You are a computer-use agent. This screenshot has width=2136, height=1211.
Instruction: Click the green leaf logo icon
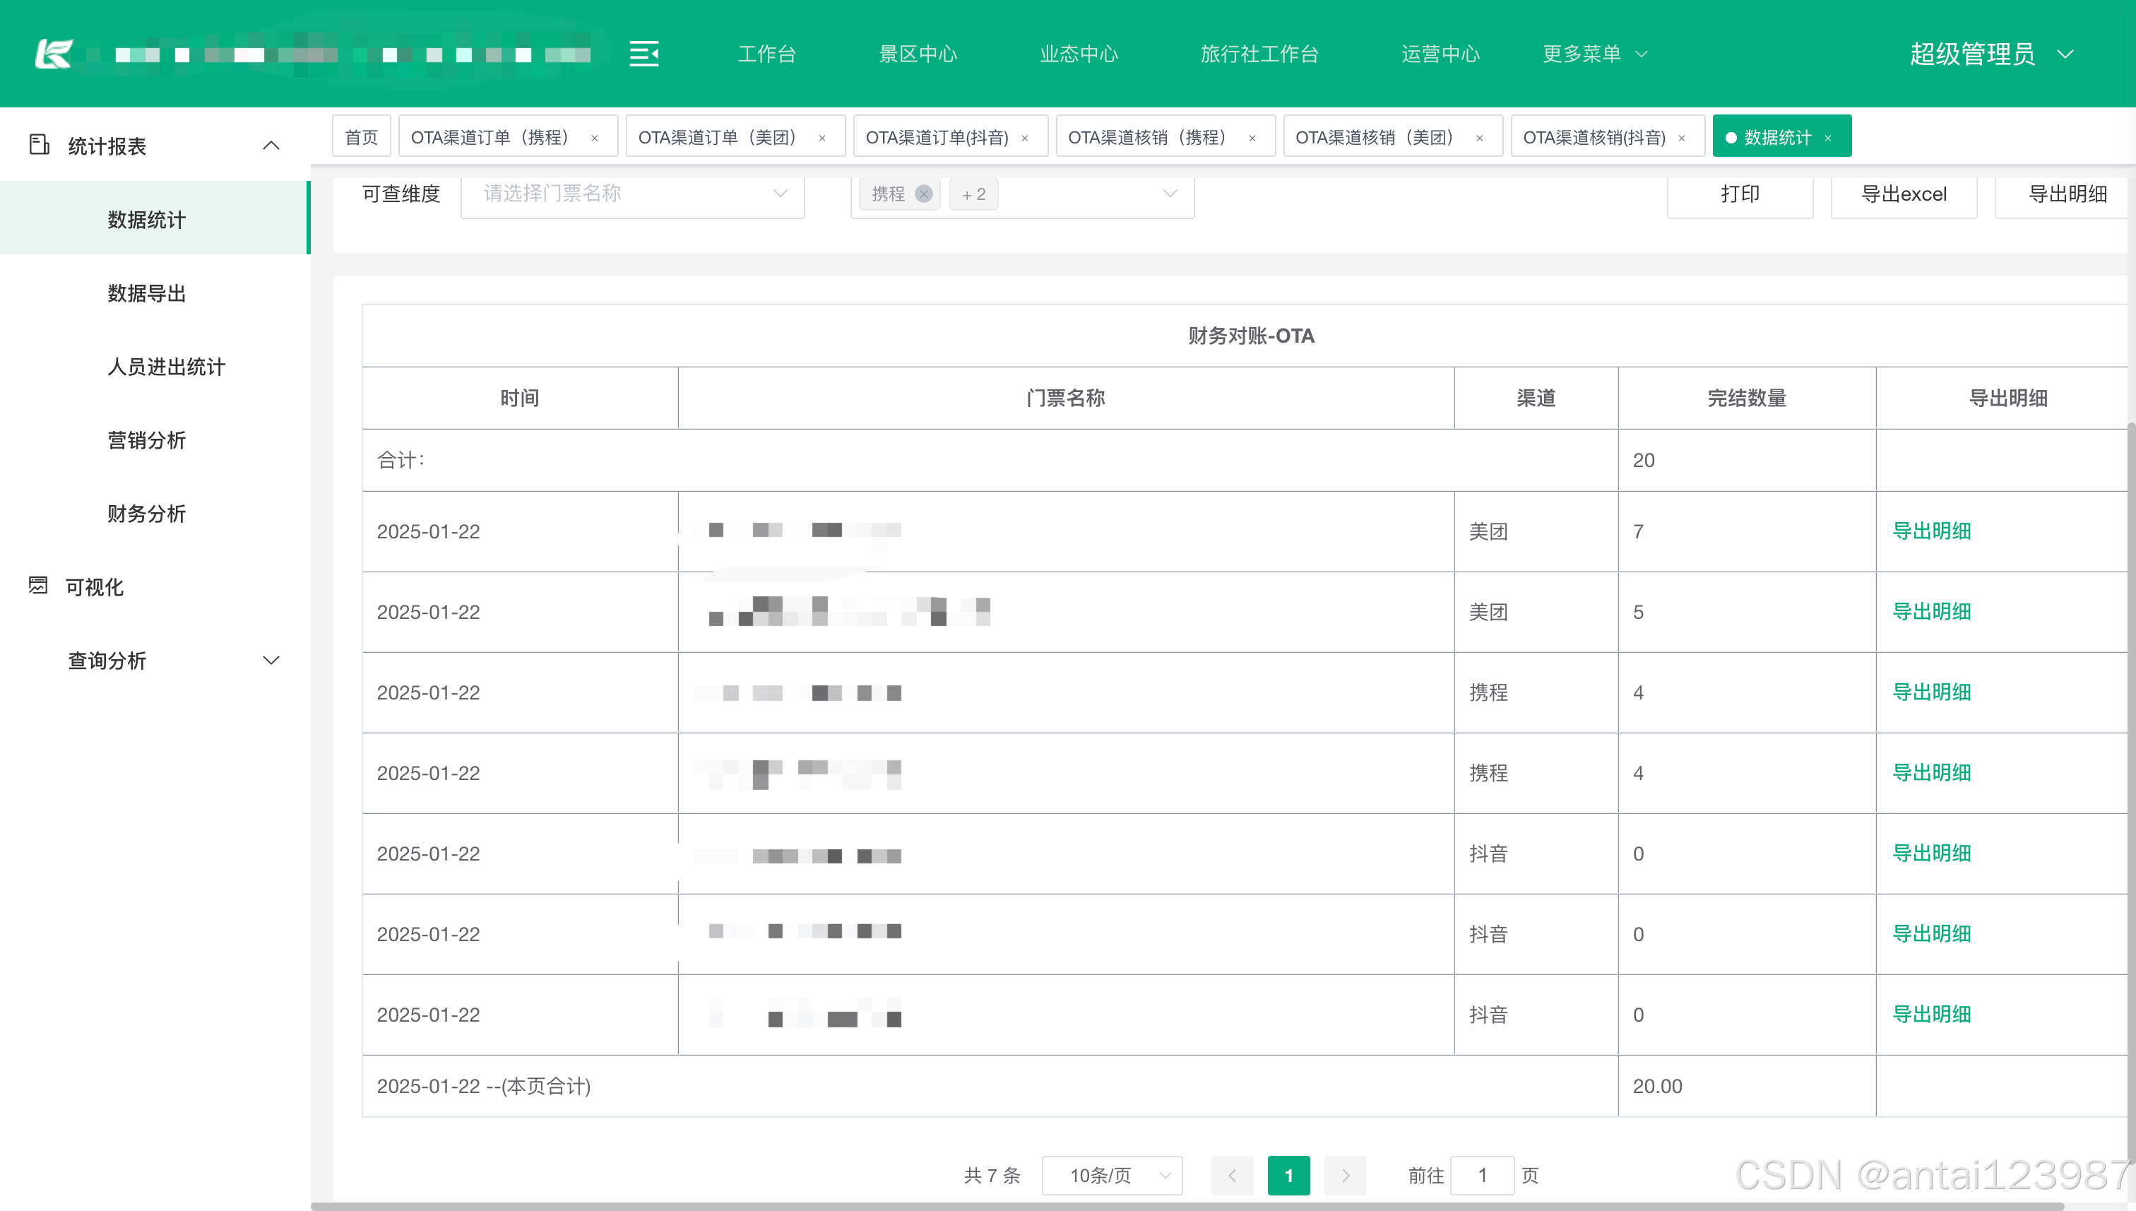coord(54,54)
